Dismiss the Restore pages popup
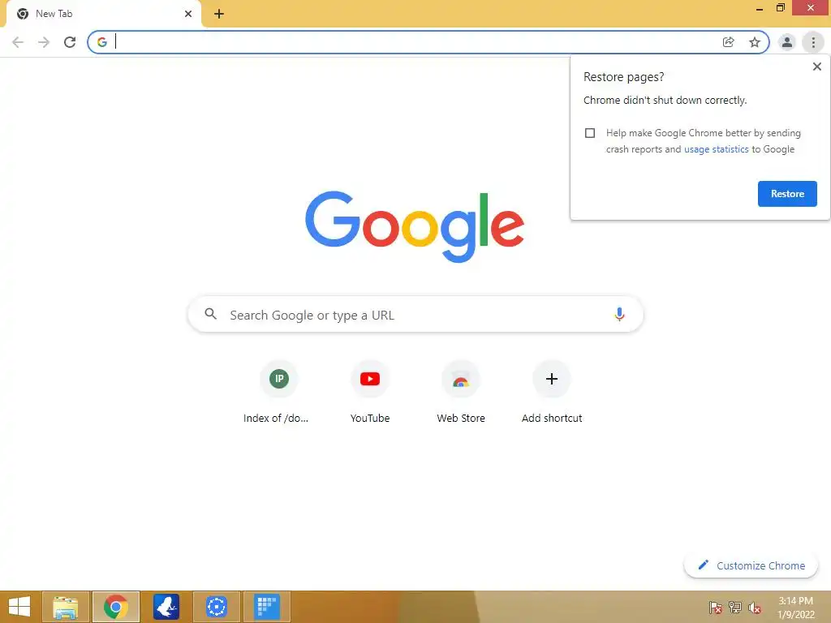Image resolution: width=831 pixels, height=623 pixels. (816, 67)
